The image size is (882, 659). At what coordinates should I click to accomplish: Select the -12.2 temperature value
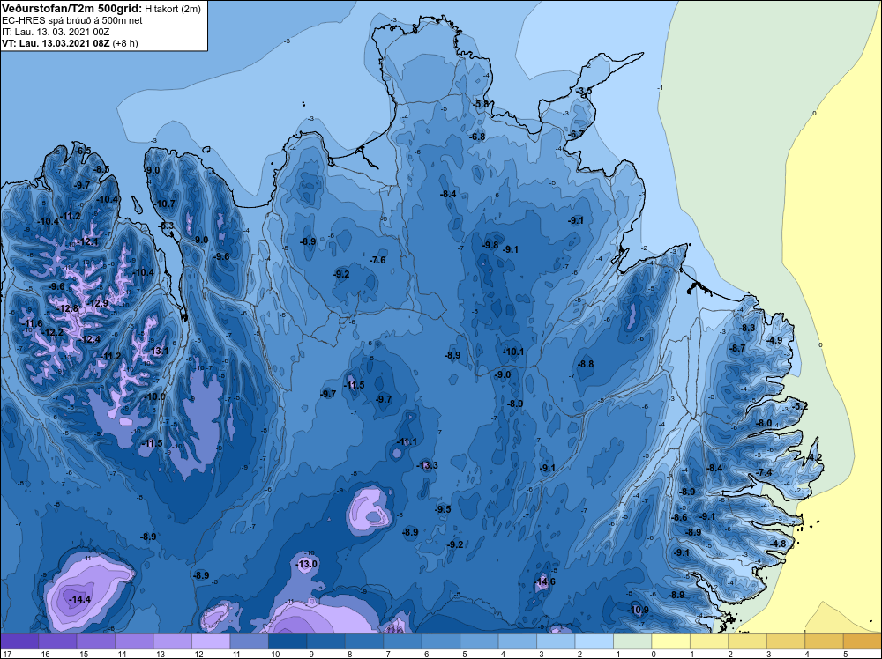52,333
